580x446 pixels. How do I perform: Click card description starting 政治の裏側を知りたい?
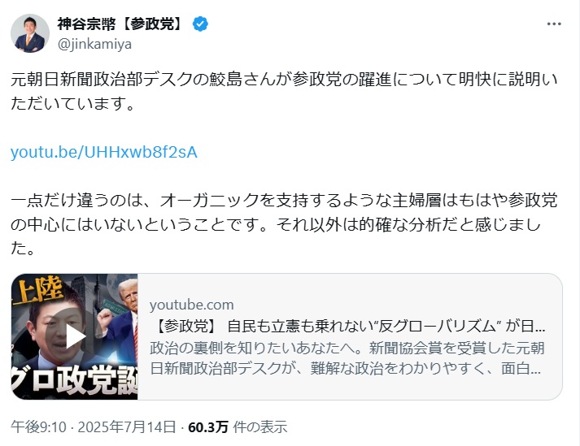point(347,358)
